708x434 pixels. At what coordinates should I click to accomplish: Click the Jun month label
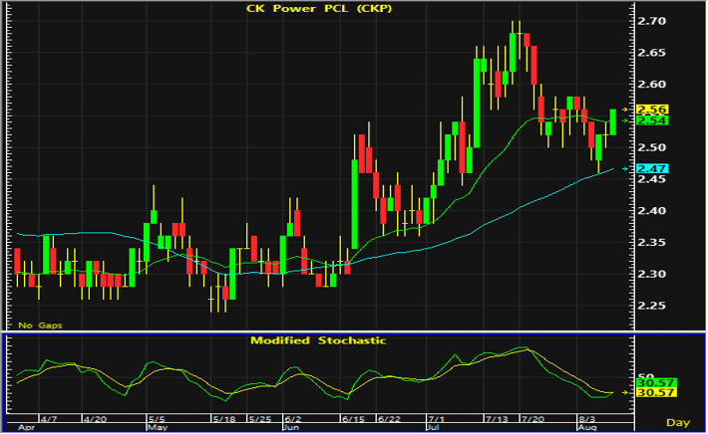pyautogui.click(x=291, y=427)
